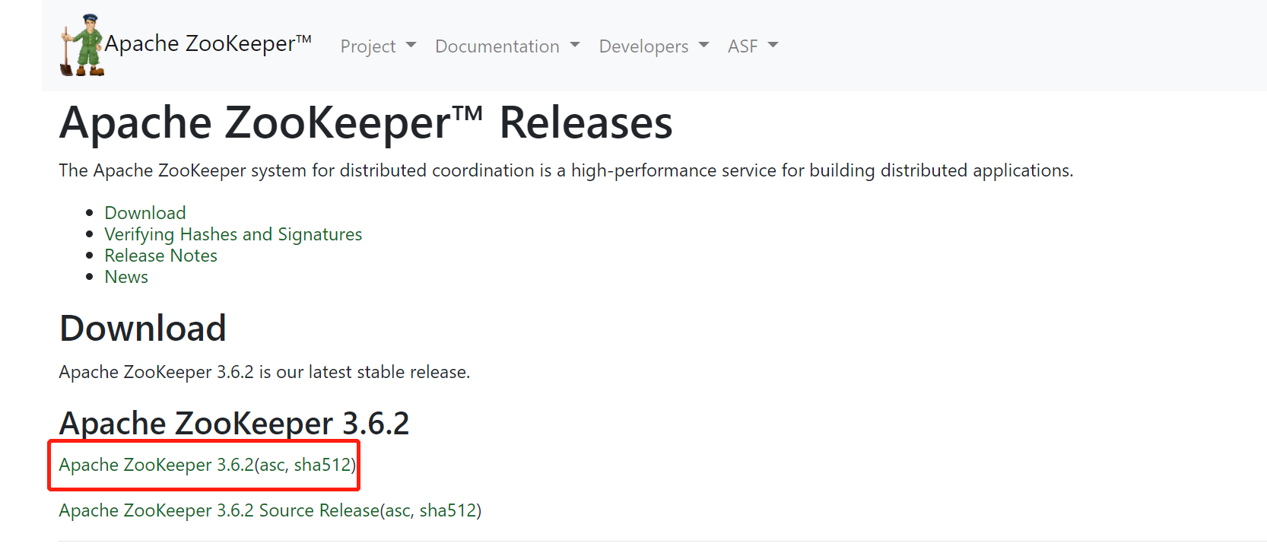Open the Project dropdown menu
1267x553 pixels.
378,46
